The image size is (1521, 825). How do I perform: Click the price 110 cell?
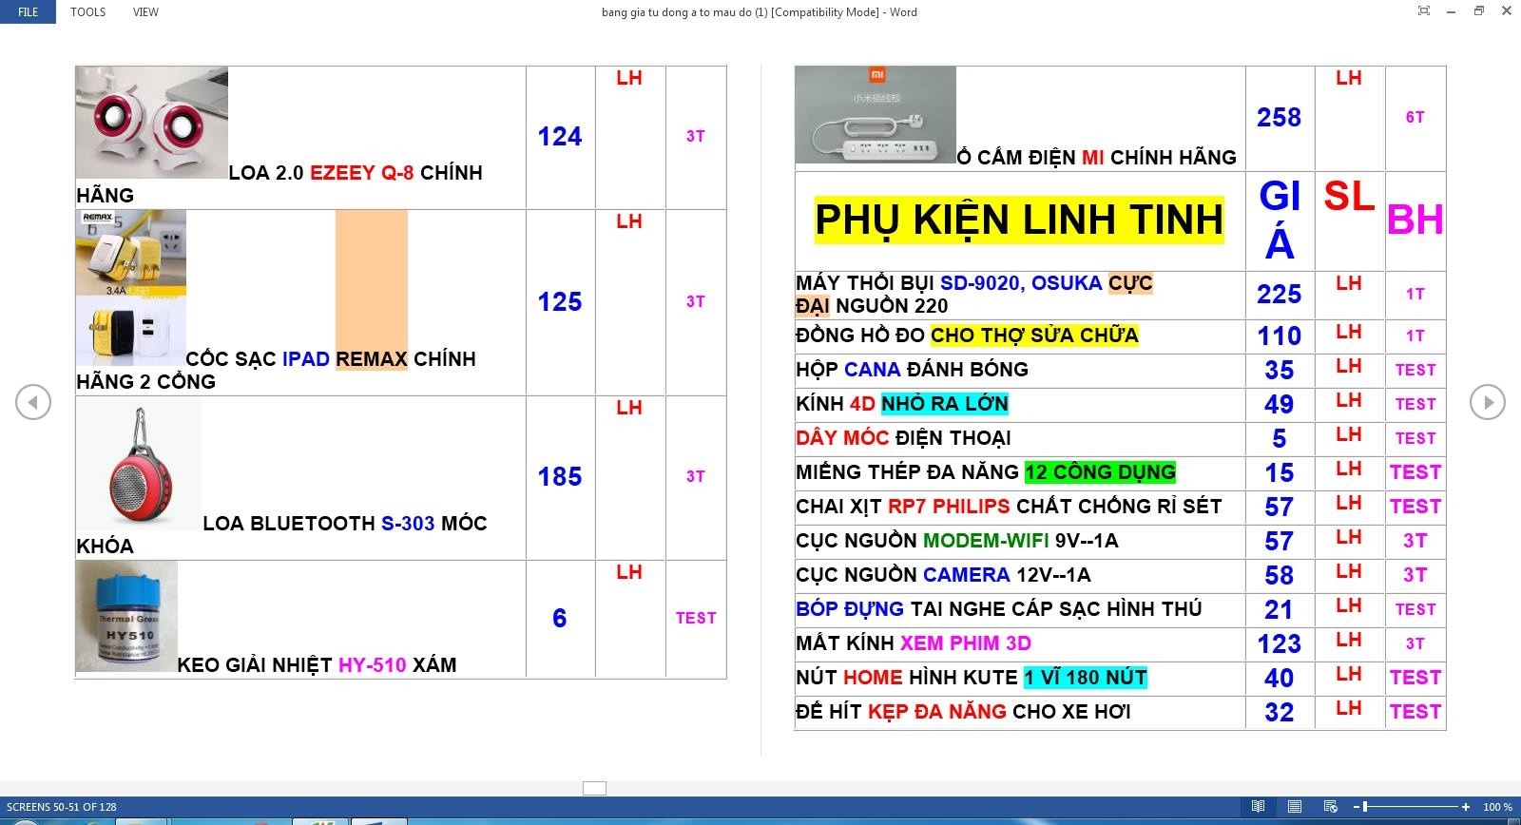pos(1280,336)
